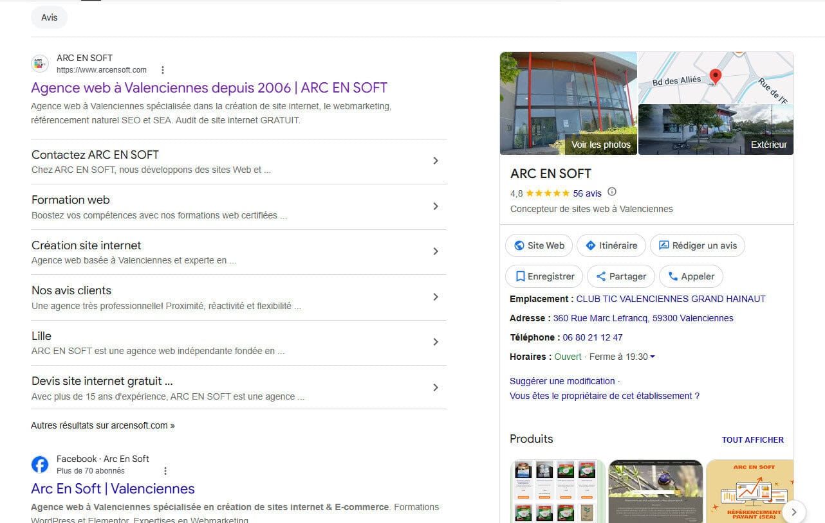The image size is (825, 523).
Task: Click the Facebook logo icon
Action: tap(40, 465)
